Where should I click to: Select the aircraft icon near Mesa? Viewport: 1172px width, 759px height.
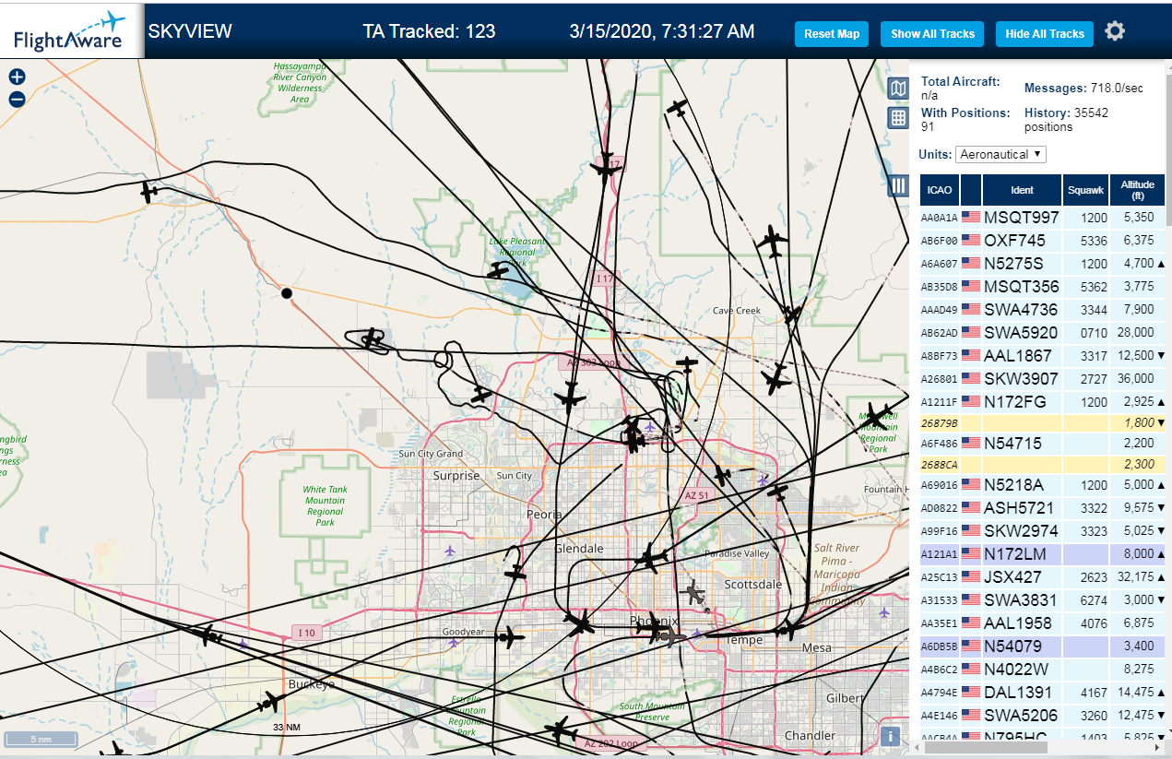click(788, 630)
